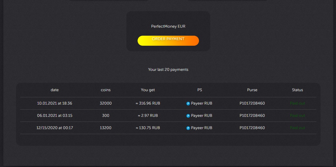Click the Purse column header
The height and width of the screenshot is (167, 336).
[252, 90]
